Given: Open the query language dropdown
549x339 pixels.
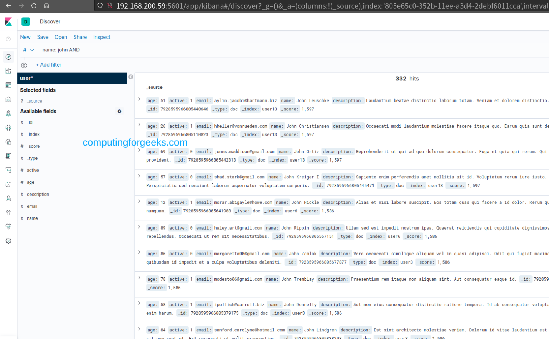Looking at the screenshot, I should (29, 50).
